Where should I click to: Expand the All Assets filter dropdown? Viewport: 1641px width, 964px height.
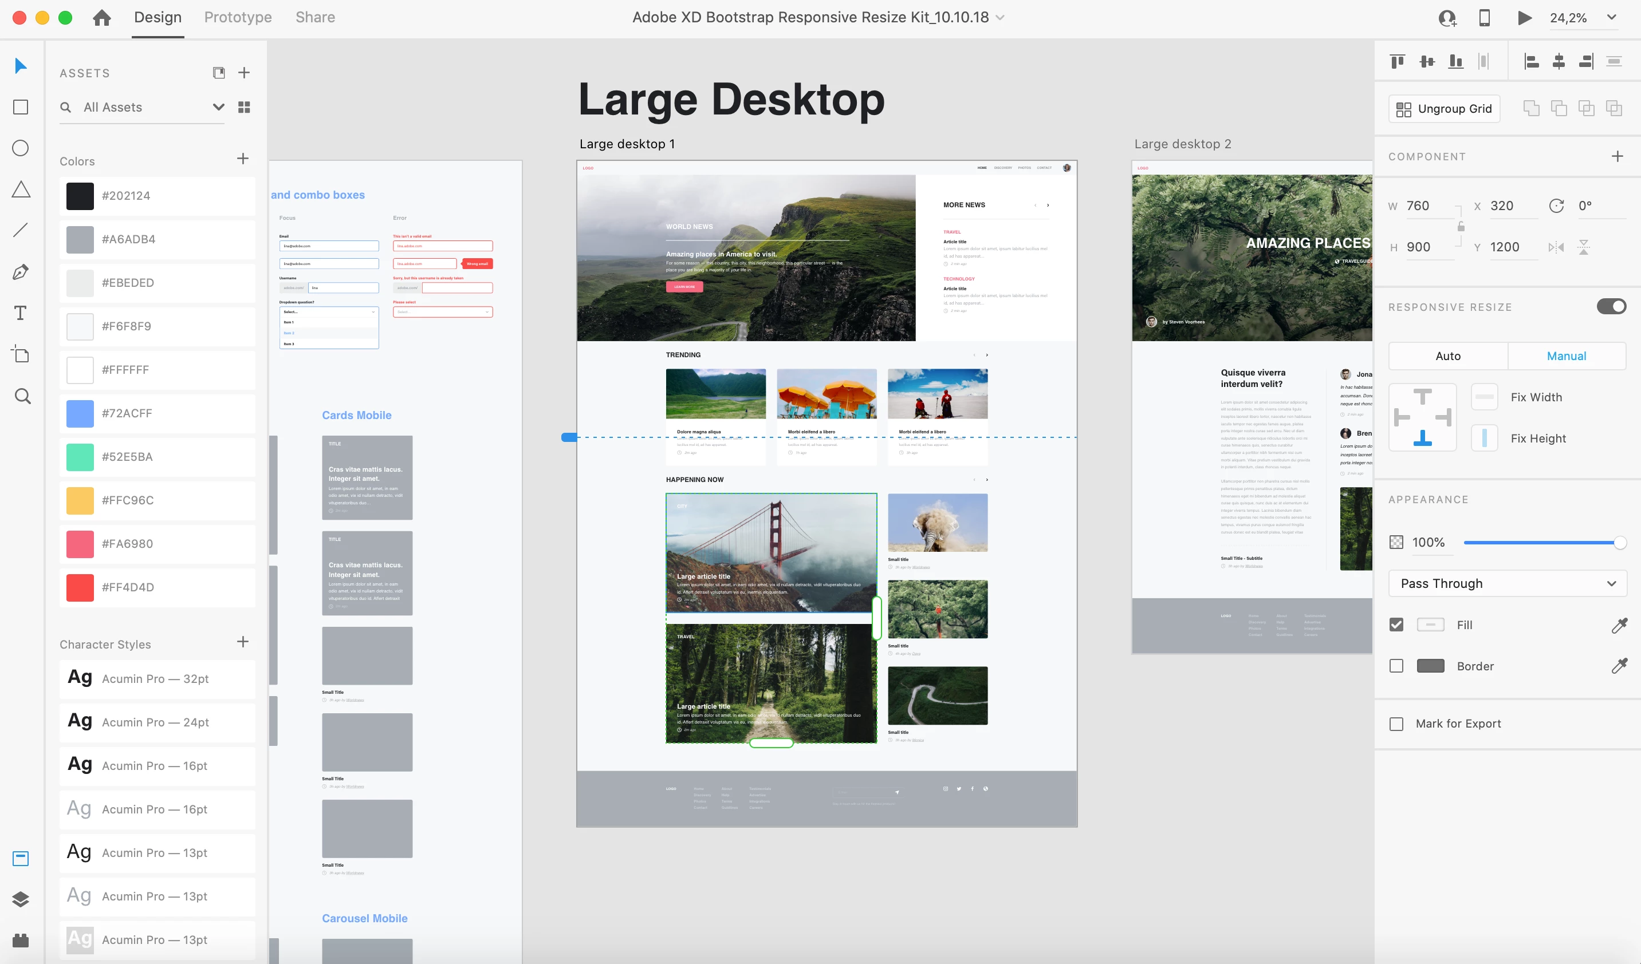(x=218, y=108)
